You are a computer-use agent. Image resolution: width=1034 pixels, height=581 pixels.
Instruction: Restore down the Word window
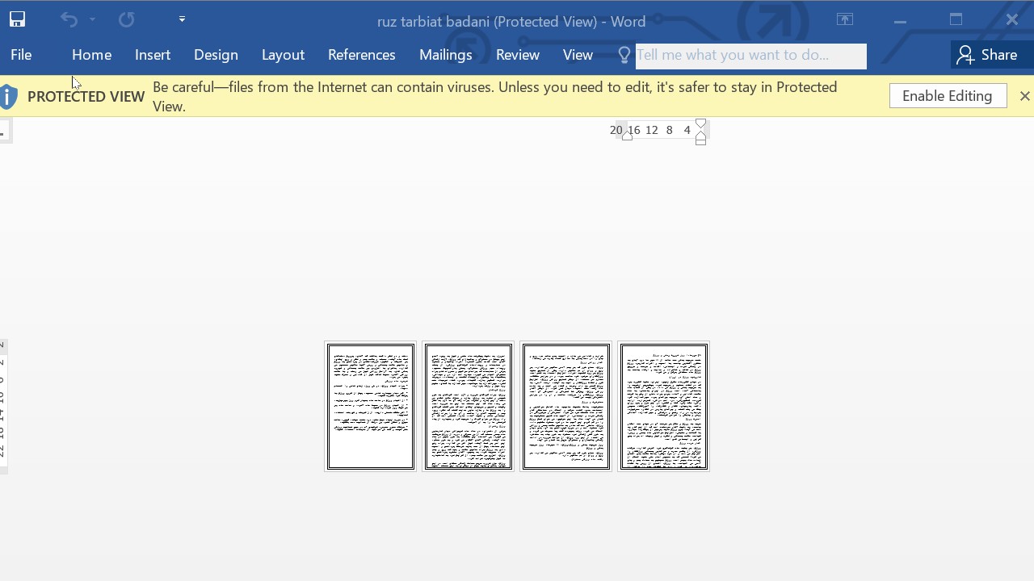956,19
